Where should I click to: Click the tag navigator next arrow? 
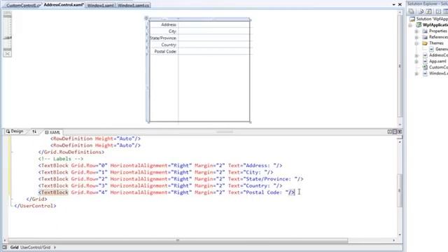pos(55,247)
